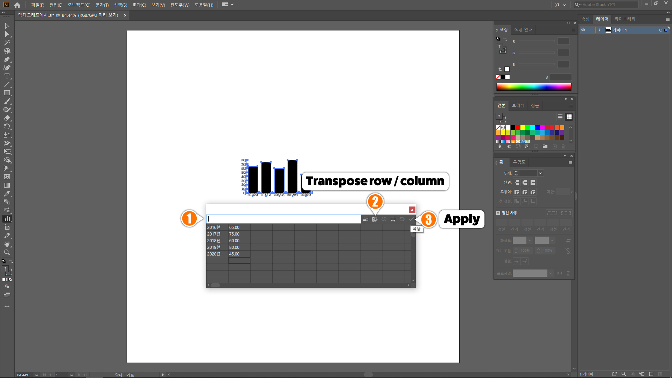Click the Import data icon
The width and height of the screenshot is (672, 378).
point(366,219)
